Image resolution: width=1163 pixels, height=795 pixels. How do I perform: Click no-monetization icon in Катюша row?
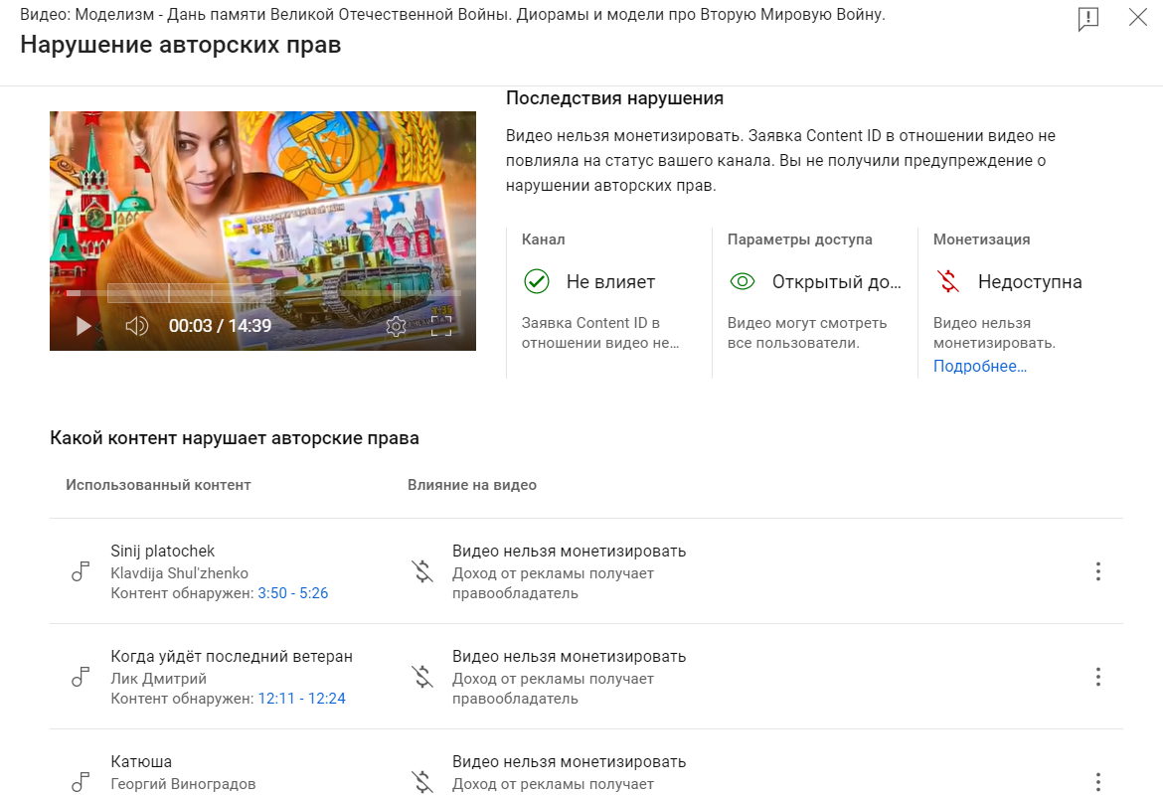422,782
